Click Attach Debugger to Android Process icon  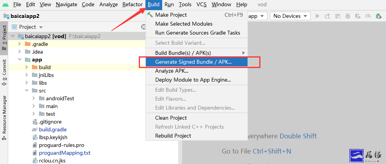378,16
